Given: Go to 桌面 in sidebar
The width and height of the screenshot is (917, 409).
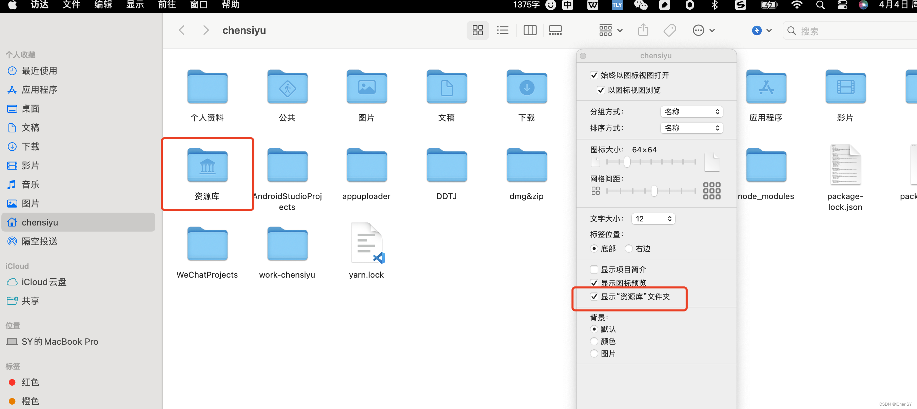Looking at the screenshot, I should click(78, 109).
